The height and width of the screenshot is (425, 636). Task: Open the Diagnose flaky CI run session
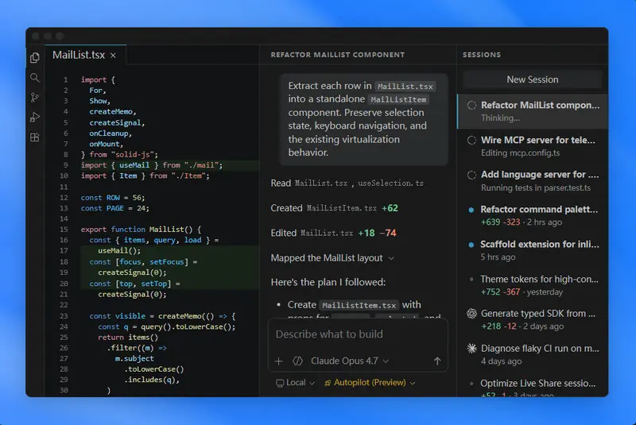(x=532, y=354)
